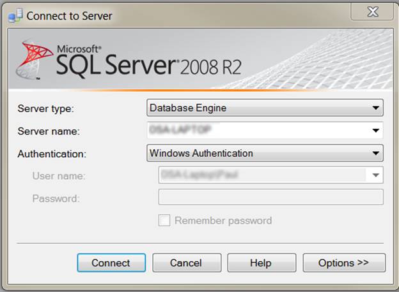This screenshot has height=292, width=399.
Task: Expand the Options >> button
Action: click(x=344, y=263)
